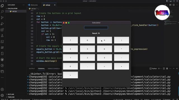Show additional views via activity bar ellipsis
This screenshot has width=179, height=100.
pyautogui.click(x=2, y=77)
